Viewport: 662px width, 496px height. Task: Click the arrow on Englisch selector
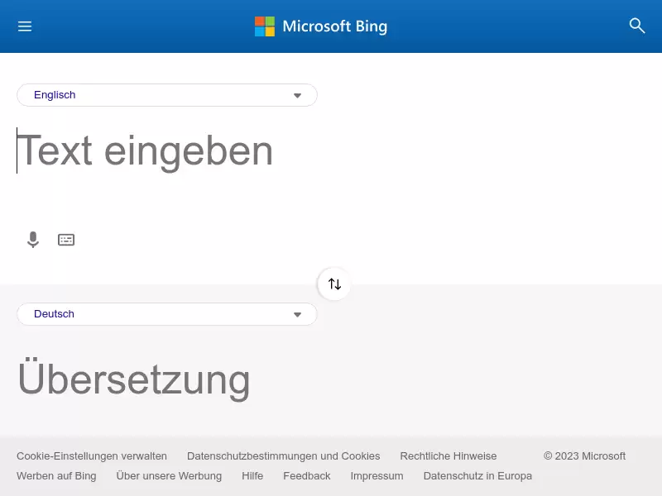[297, 95]
